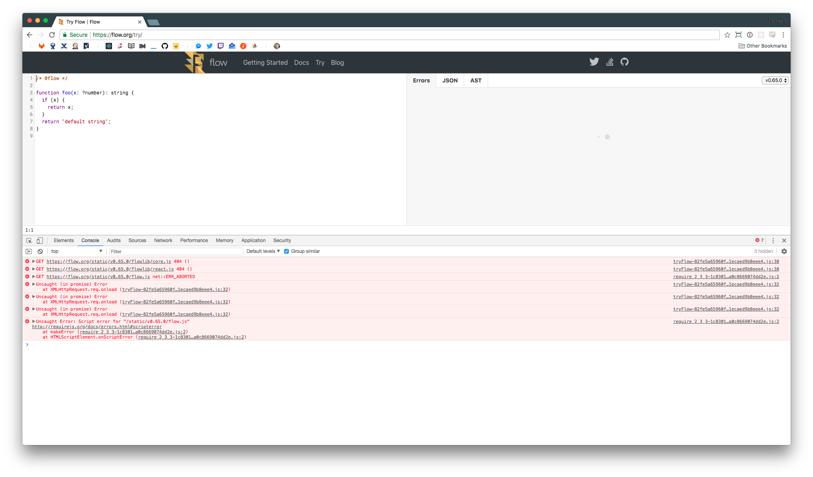Open the Stack Overflow icon link
Image resolution: width=813 pixels, height=477 pixels.
[610, 62]
